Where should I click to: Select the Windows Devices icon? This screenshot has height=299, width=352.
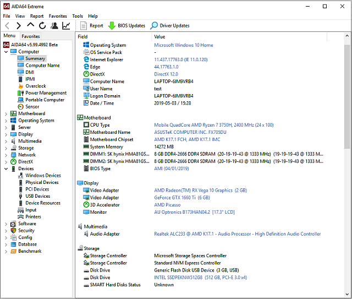(x=21, y=175)
